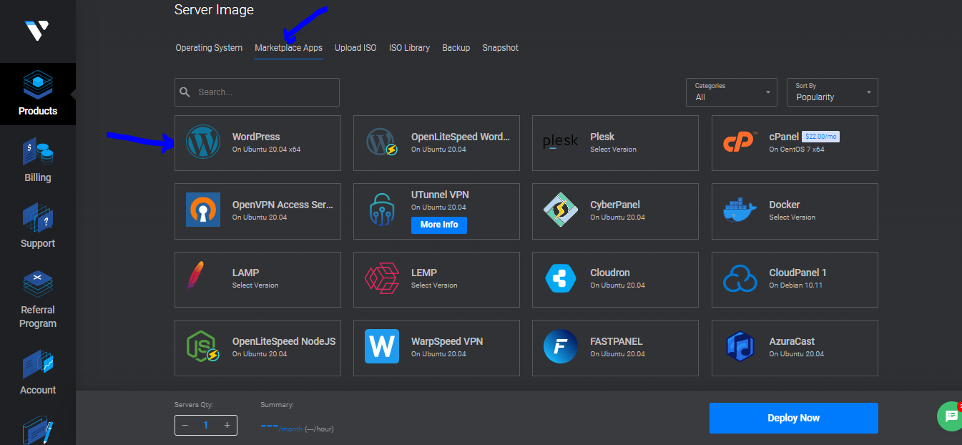Viewport: 962px width, 445px height.
Task: Go to the Billing sidebar section
Action: click(x=37, y=159)
